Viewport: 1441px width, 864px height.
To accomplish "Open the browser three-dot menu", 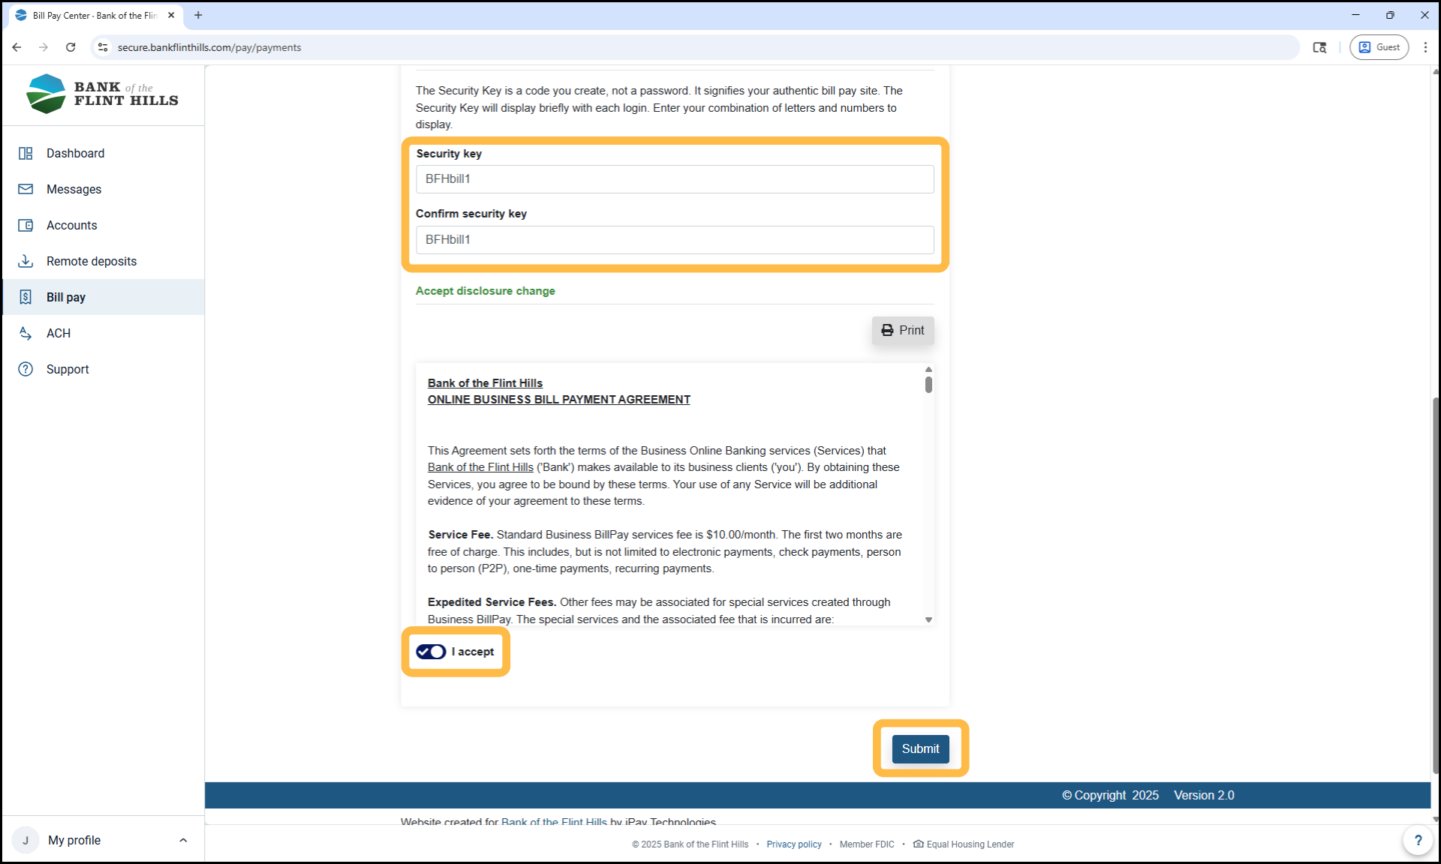I will (x=1425, y=47).
